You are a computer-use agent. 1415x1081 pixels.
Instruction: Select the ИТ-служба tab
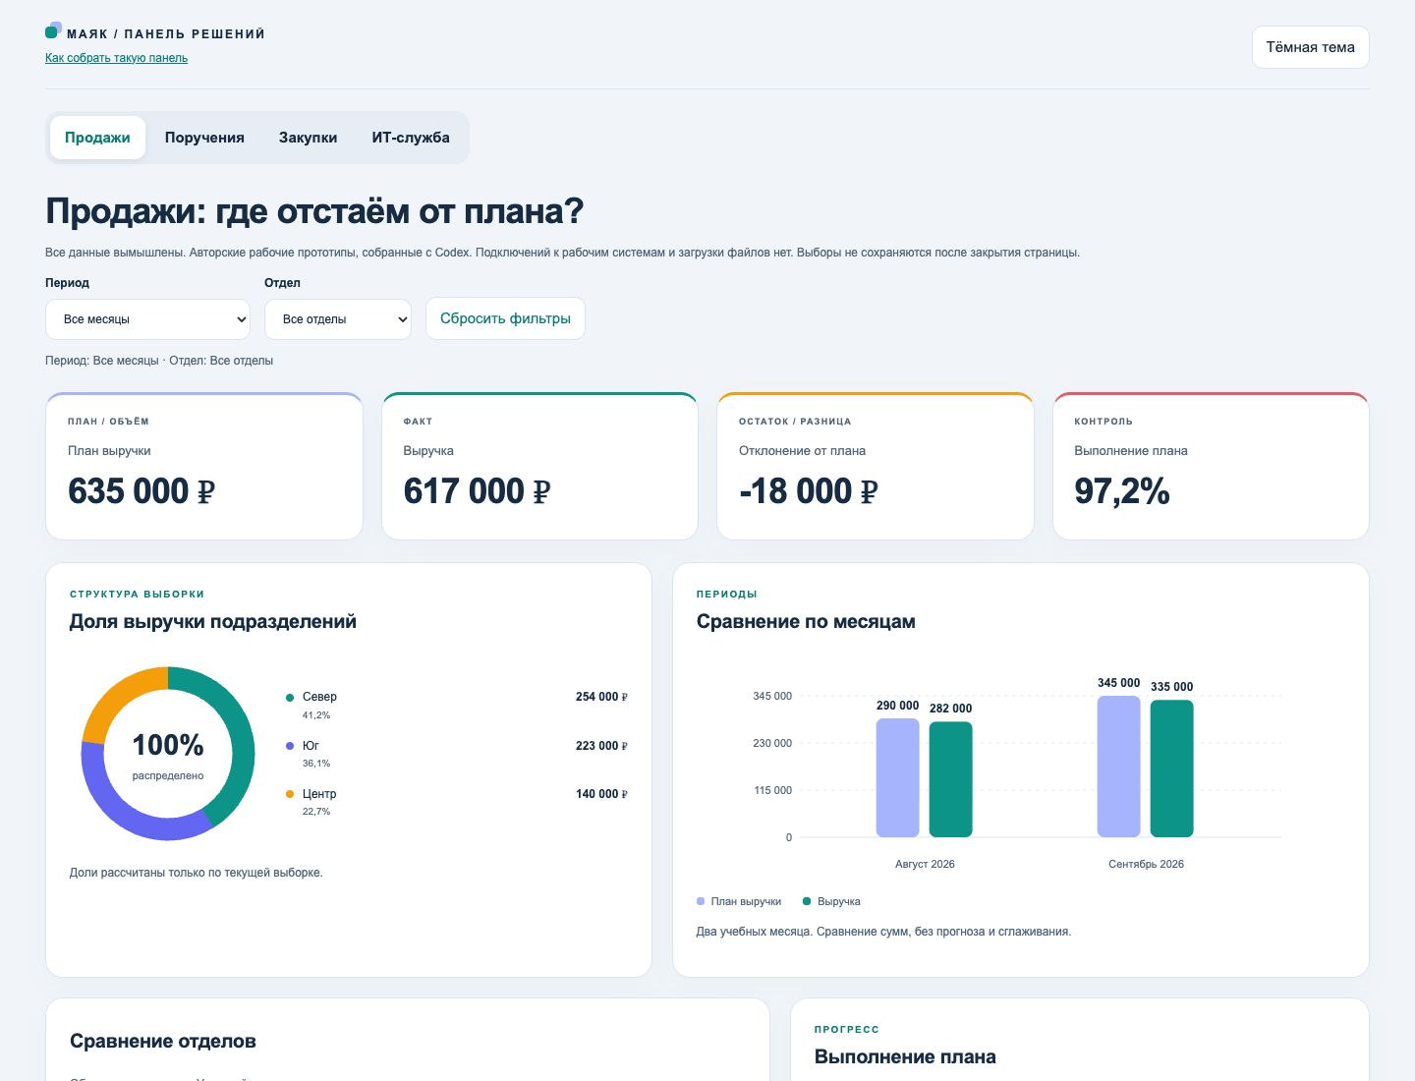[411, 138]
